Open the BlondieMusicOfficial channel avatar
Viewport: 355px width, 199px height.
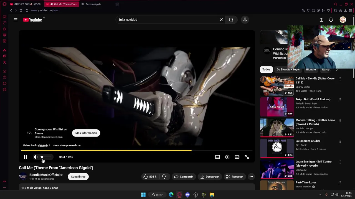tap(23, 177)
